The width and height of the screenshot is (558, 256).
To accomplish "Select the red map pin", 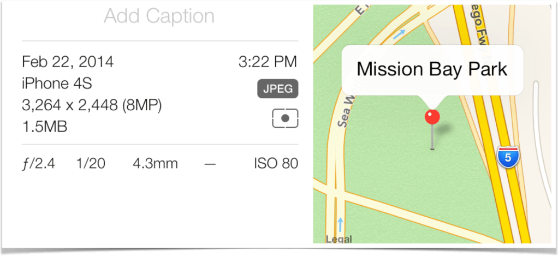I will point(432,116).
